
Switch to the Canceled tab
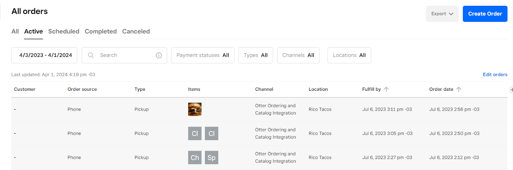click(136, 31)
